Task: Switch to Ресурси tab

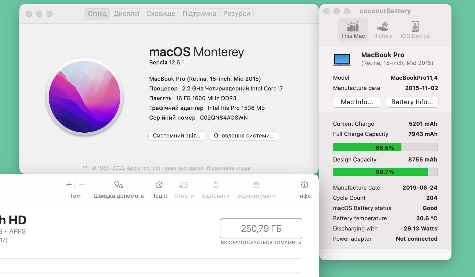Action: tap(236, 14)
